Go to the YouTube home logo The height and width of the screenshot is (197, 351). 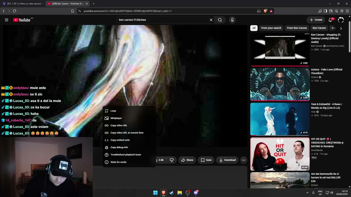pyautogui.click(x=22, y=20)
